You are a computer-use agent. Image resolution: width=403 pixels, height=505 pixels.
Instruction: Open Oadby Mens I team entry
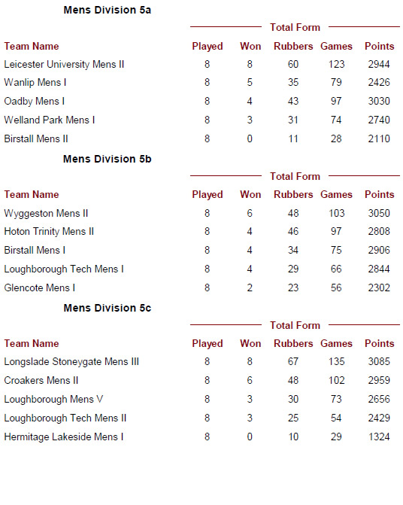click(34, 101)
